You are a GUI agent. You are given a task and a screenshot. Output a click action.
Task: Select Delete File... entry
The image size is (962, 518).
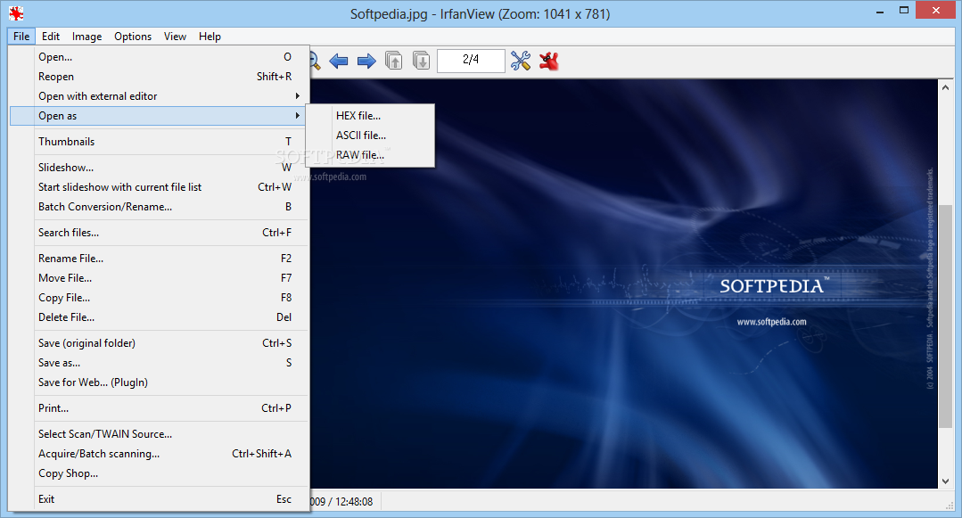(x=159, y=317)
